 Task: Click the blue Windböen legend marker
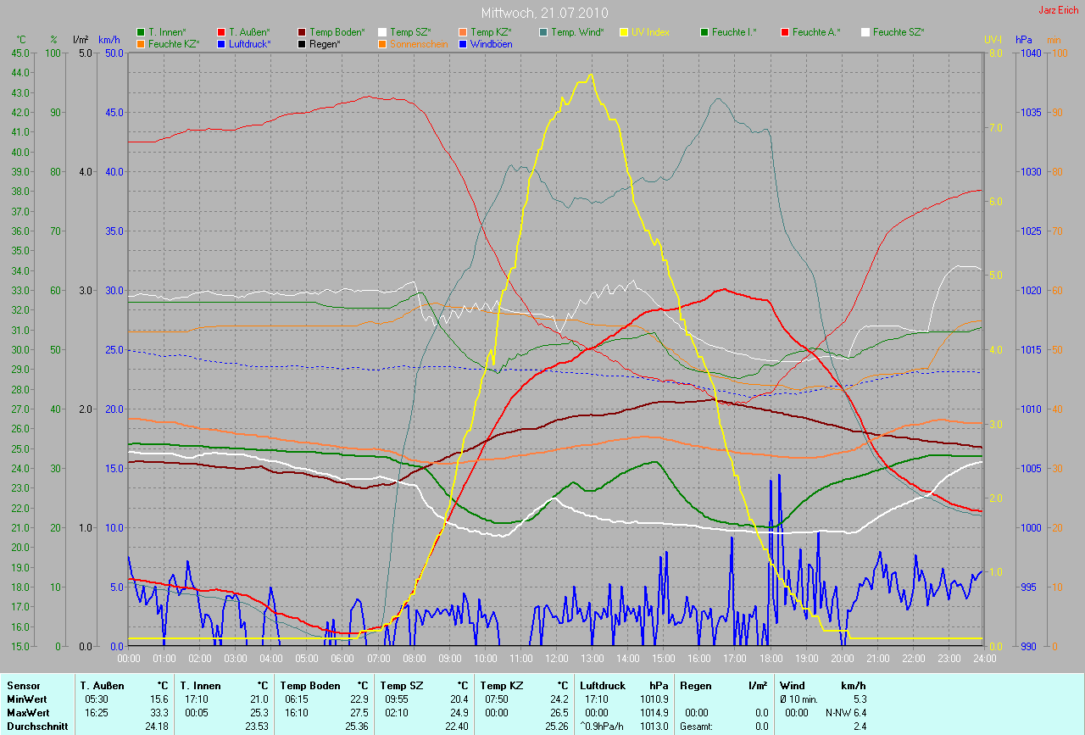[x=463, y=44]
